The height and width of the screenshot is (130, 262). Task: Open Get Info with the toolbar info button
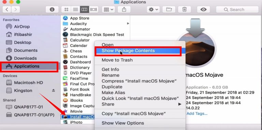click(52, 10)
